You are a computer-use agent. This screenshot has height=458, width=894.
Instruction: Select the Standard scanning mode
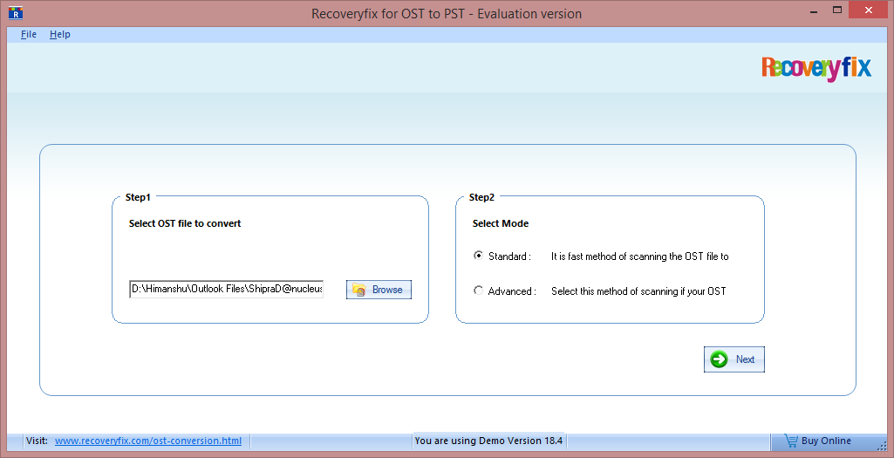(x=478, y=256)
